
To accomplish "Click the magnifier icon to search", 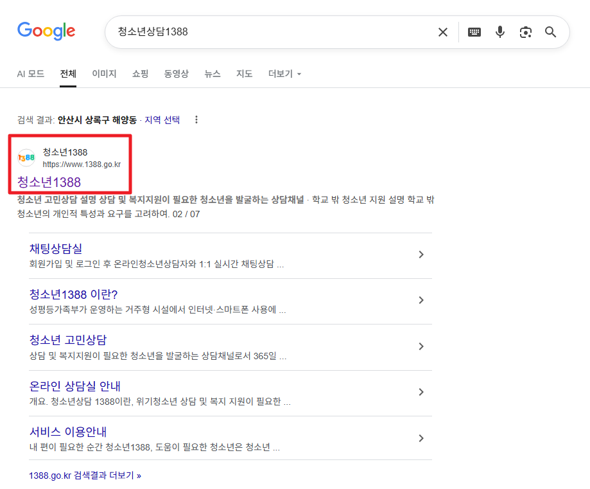I will [550, 31].
